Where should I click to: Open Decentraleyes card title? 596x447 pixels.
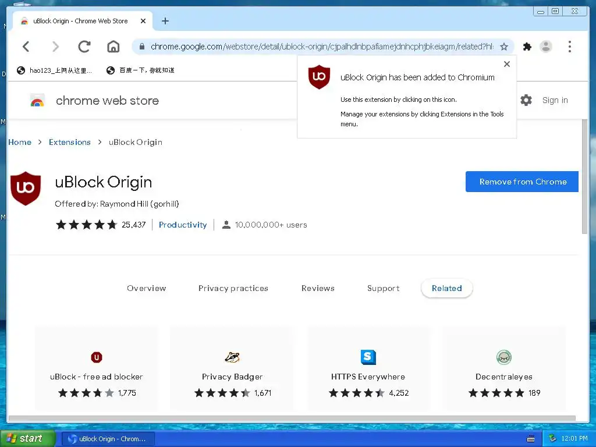[x=504, y=377]
